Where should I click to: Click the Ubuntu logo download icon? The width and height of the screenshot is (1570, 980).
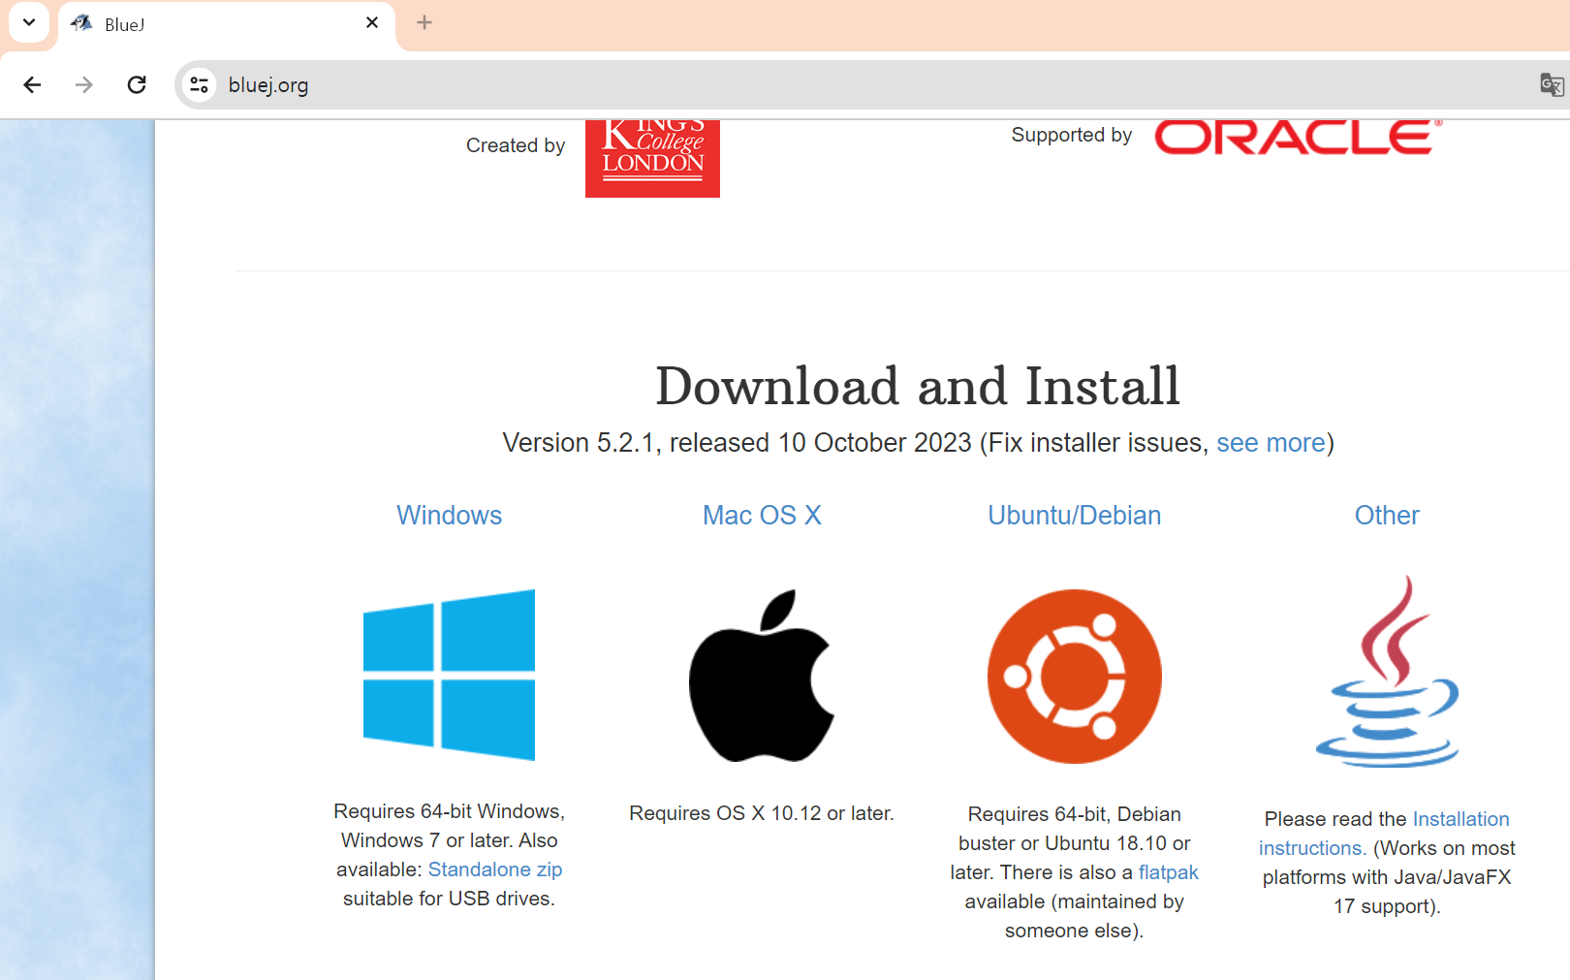[x=1074, y=677]
